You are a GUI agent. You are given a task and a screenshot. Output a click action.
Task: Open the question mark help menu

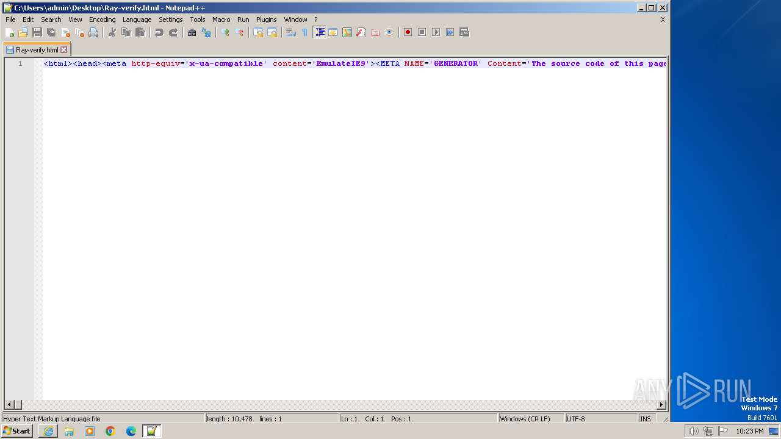[x=316, y=20]
